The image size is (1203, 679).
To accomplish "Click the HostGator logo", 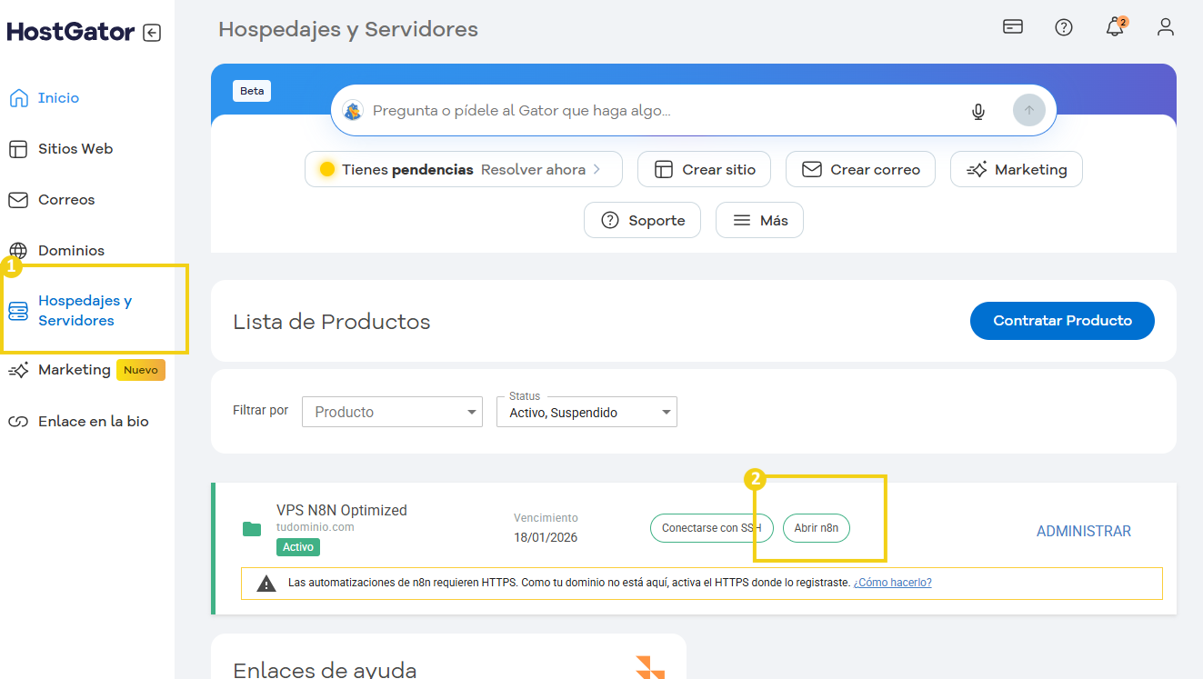I will (x=68, y=30).
